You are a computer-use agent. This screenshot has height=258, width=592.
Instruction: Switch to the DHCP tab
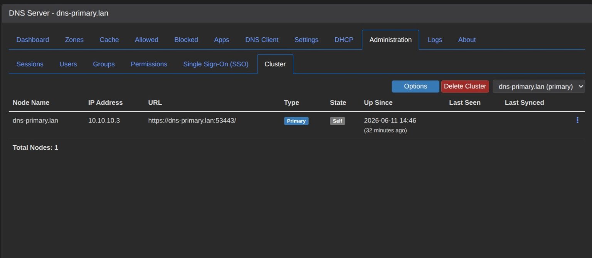[x=344, y=40]
